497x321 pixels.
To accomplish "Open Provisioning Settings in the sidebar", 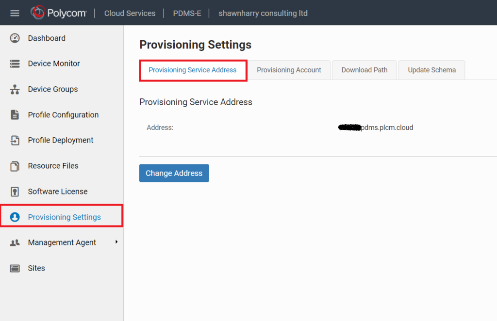I will tap(64, 217).
